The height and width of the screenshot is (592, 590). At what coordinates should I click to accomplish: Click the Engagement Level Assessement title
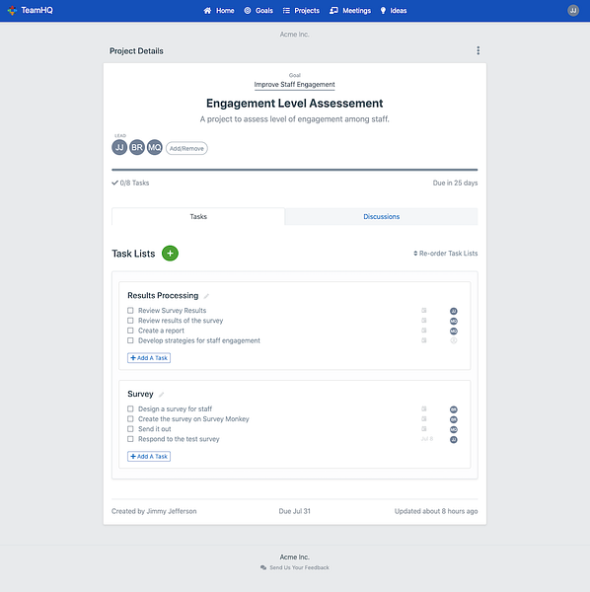[294, 103]
